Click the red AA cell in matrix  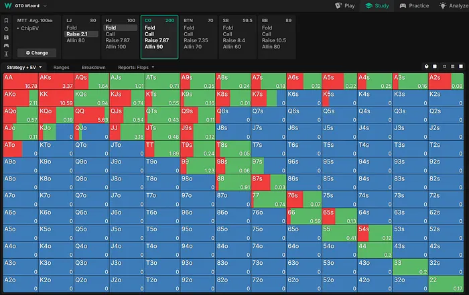pyautogui.click(x=20, y=81)
